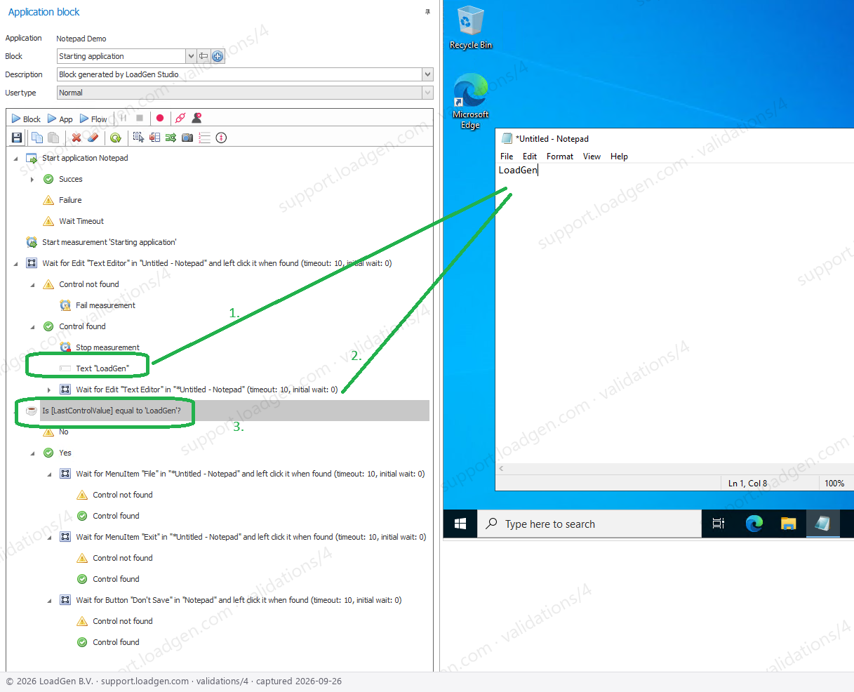Click the Type here to search box
This screenshot has height=692, width=854.
pos(589,524)
